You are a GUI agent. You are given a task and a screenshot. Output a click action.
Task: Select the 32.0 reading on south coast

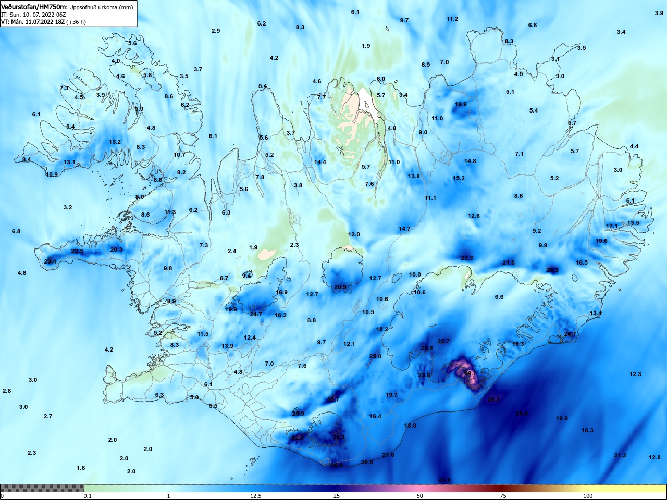(298, 438)
